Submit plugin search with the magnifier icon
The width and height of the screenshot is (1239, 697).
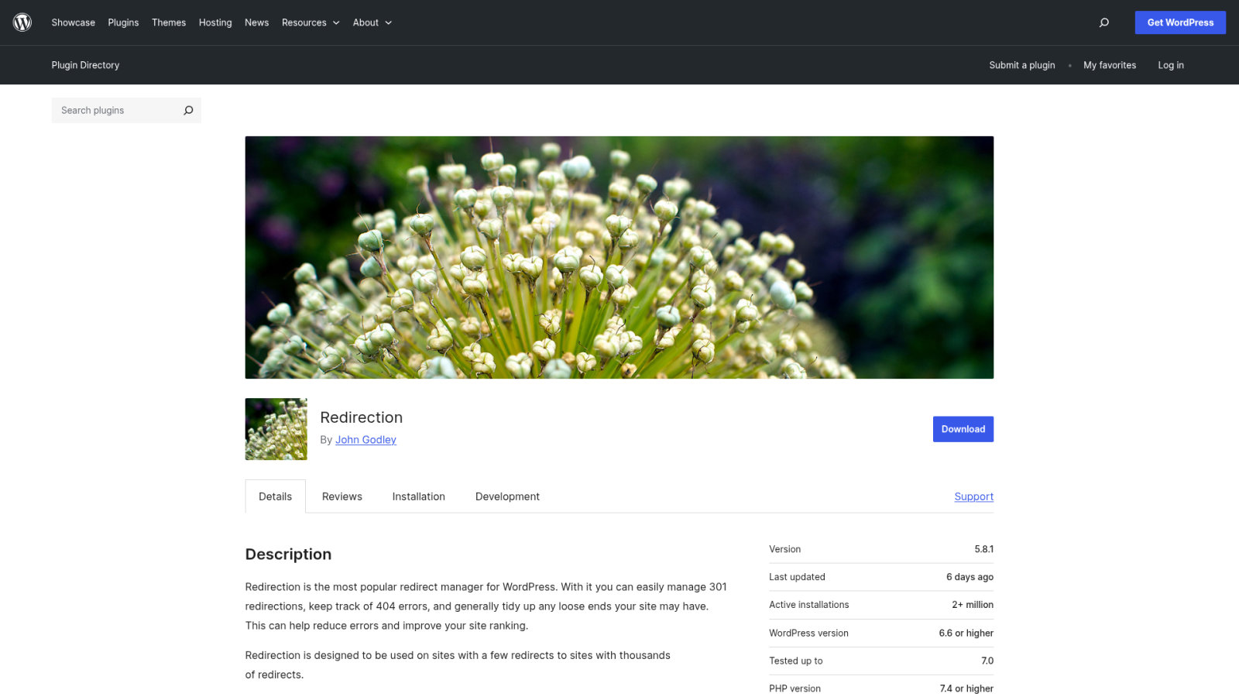click(x=188, y=110)
